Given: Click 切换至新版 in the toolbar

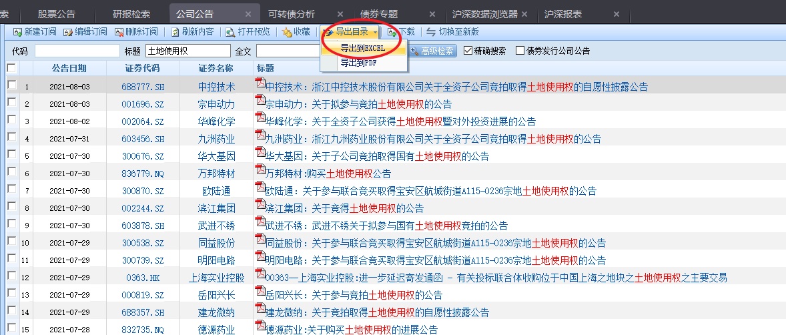Looking at the screenshot, I should pyautogui.click(x=452, y=31).
